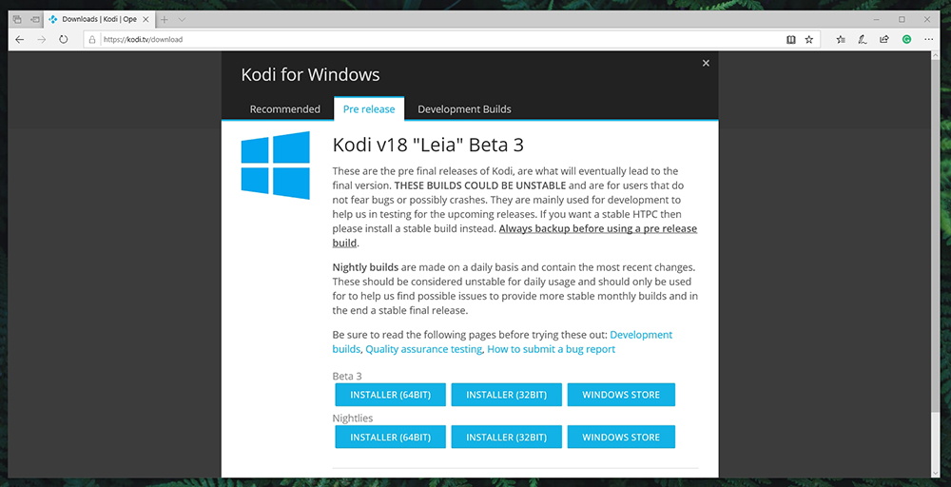Select the Downloads | Kodi browser tab
Screen dimensions: 951x487
tap(99, 19)
